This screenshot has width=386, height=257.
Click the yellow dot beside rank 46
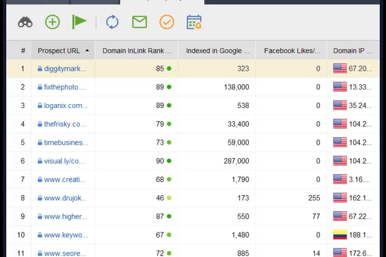tap(169, 198)
